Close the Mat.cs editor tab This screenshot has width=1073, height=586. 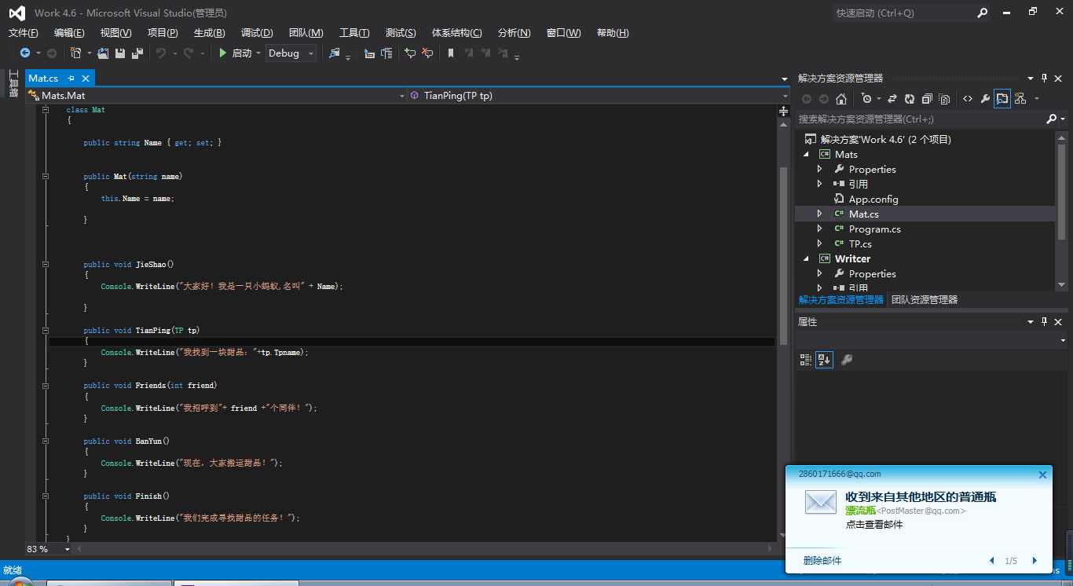85,78
